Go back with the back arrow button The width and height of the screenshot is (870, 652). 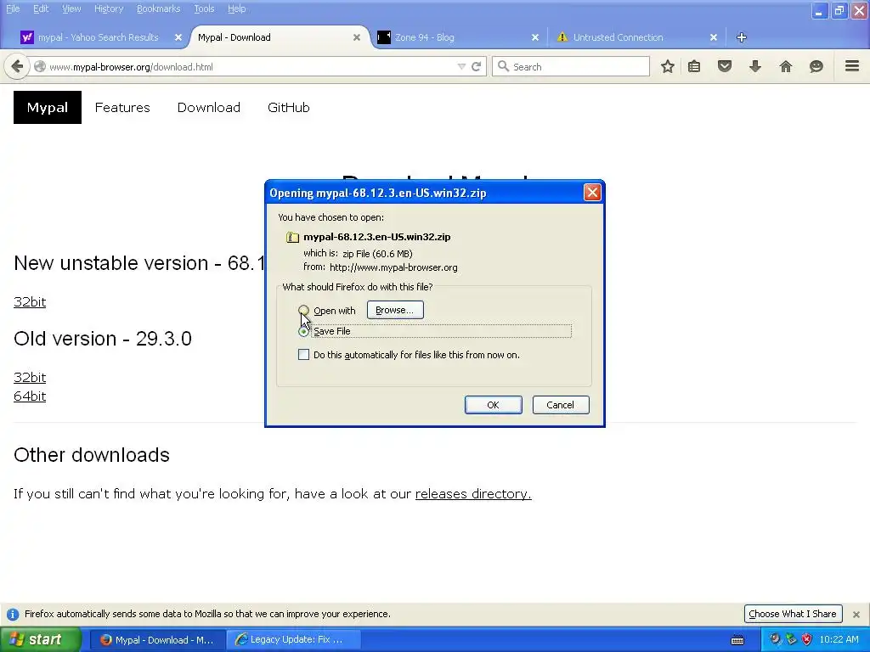coord(17,66)
